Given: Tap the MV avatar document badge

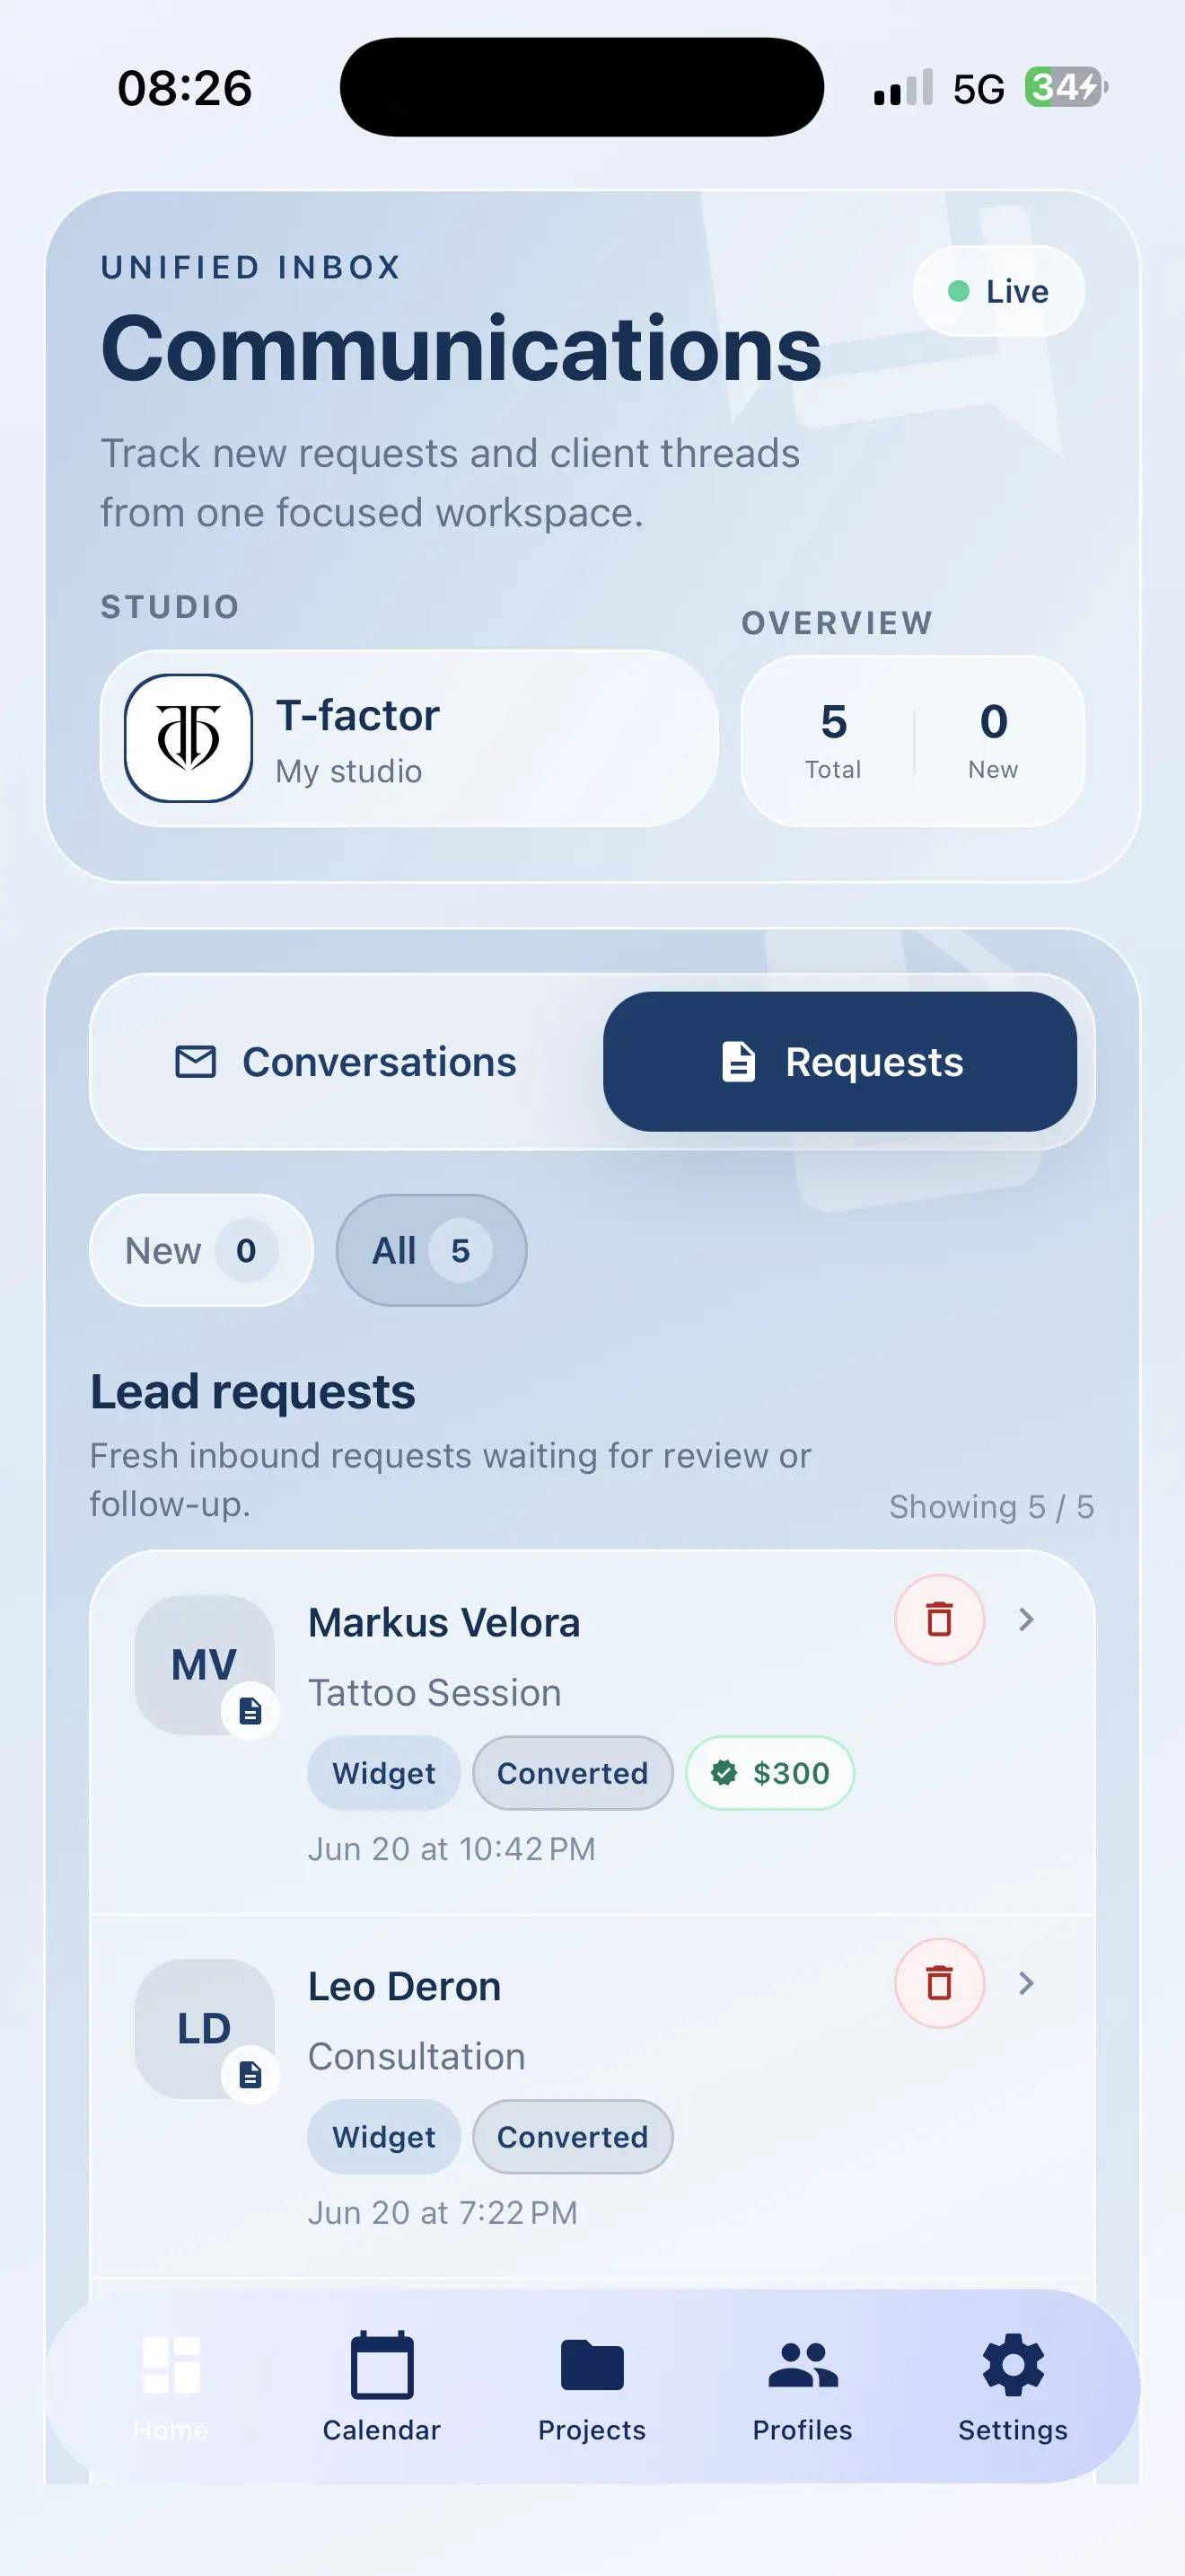Looking at the screenshot, I should coord(250,1712).
